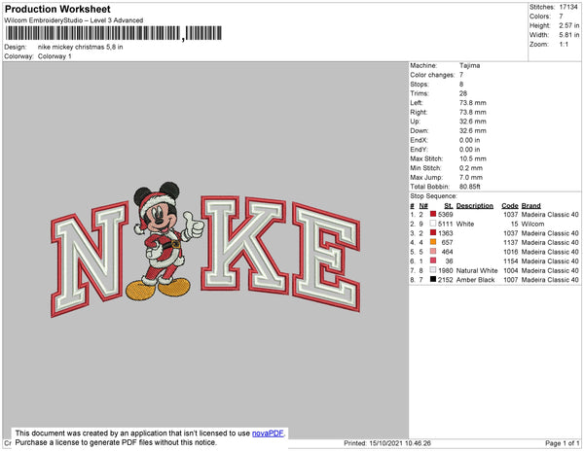
Task: Click design name 'nike mickey christmas 5,8 in'
Action: coord(80,47)
